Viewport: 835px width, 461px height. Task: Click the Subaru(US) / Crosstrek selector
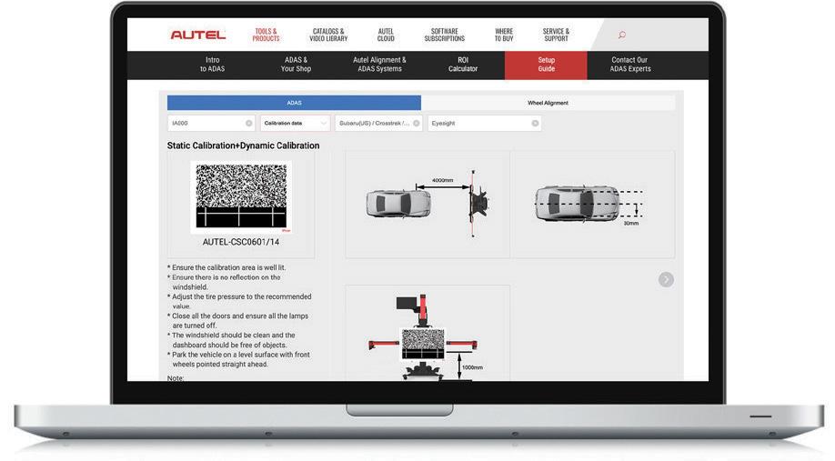pyautogui.click(x=378, y=123)
